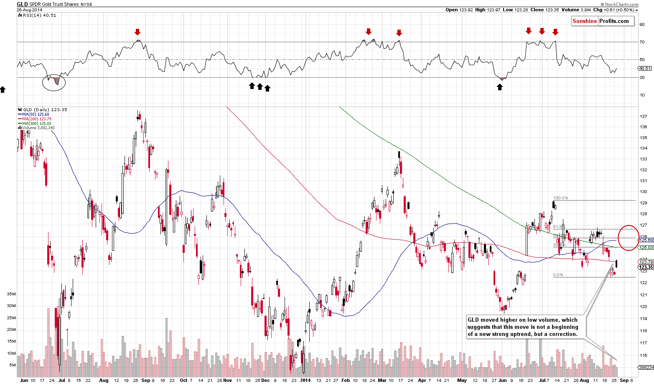Click the NYSE exchange label

point(87,4)
